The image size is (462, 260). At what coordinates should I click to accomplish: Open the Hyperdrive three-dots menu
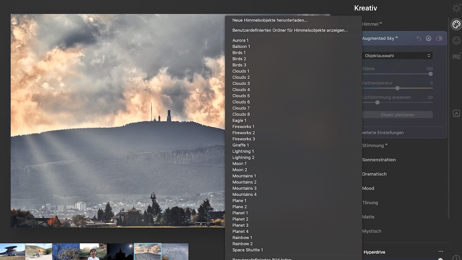point(440,252)
